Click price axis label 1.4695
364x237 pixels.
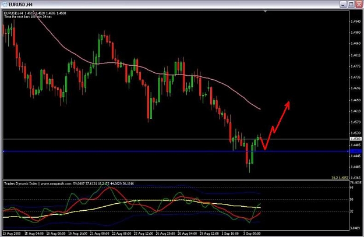point(356,88)
